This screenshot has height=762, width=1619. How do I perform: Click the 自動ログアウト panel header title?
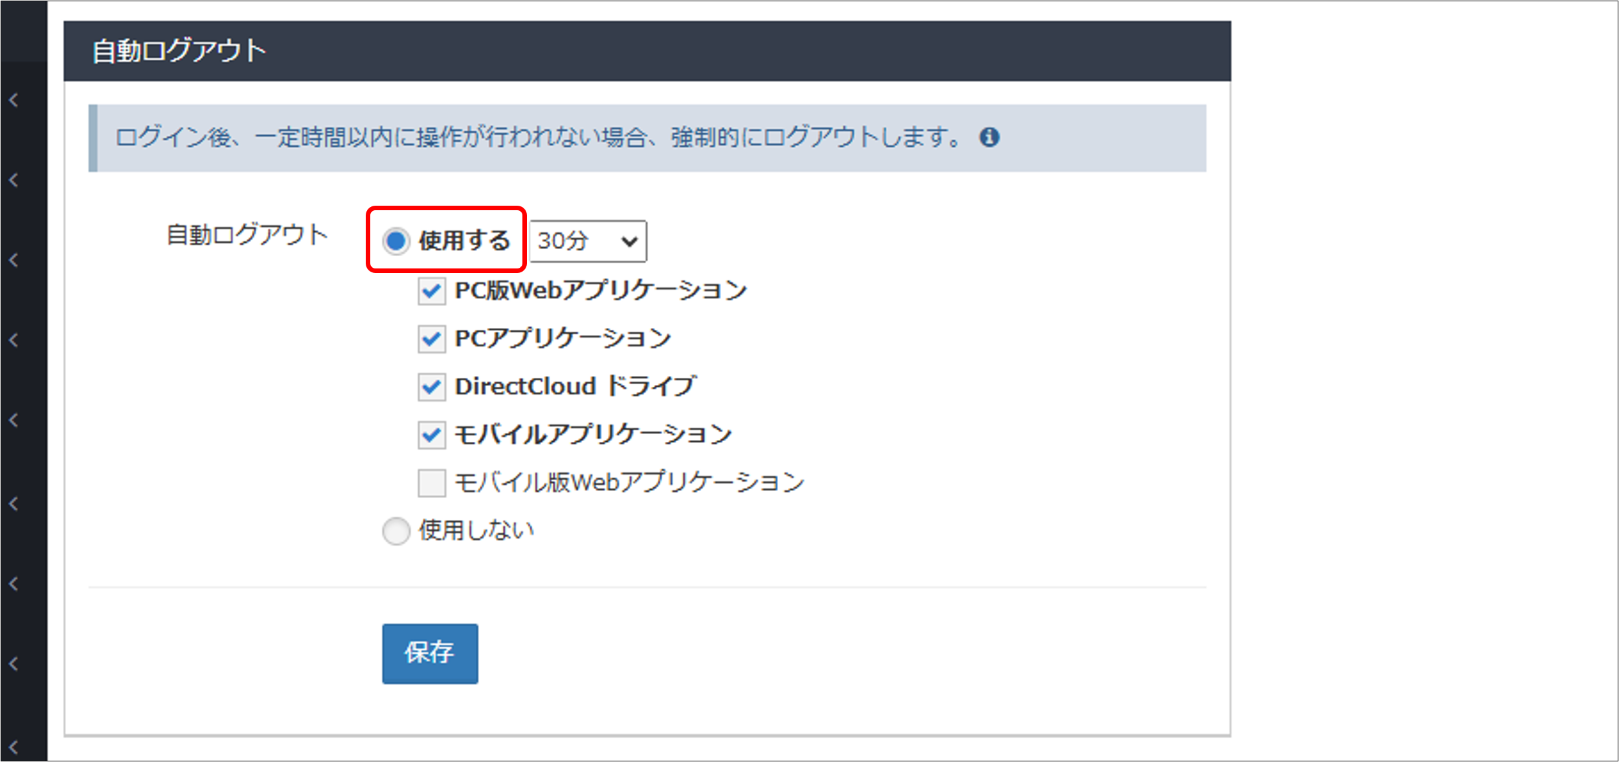click(x=179, y=51)
